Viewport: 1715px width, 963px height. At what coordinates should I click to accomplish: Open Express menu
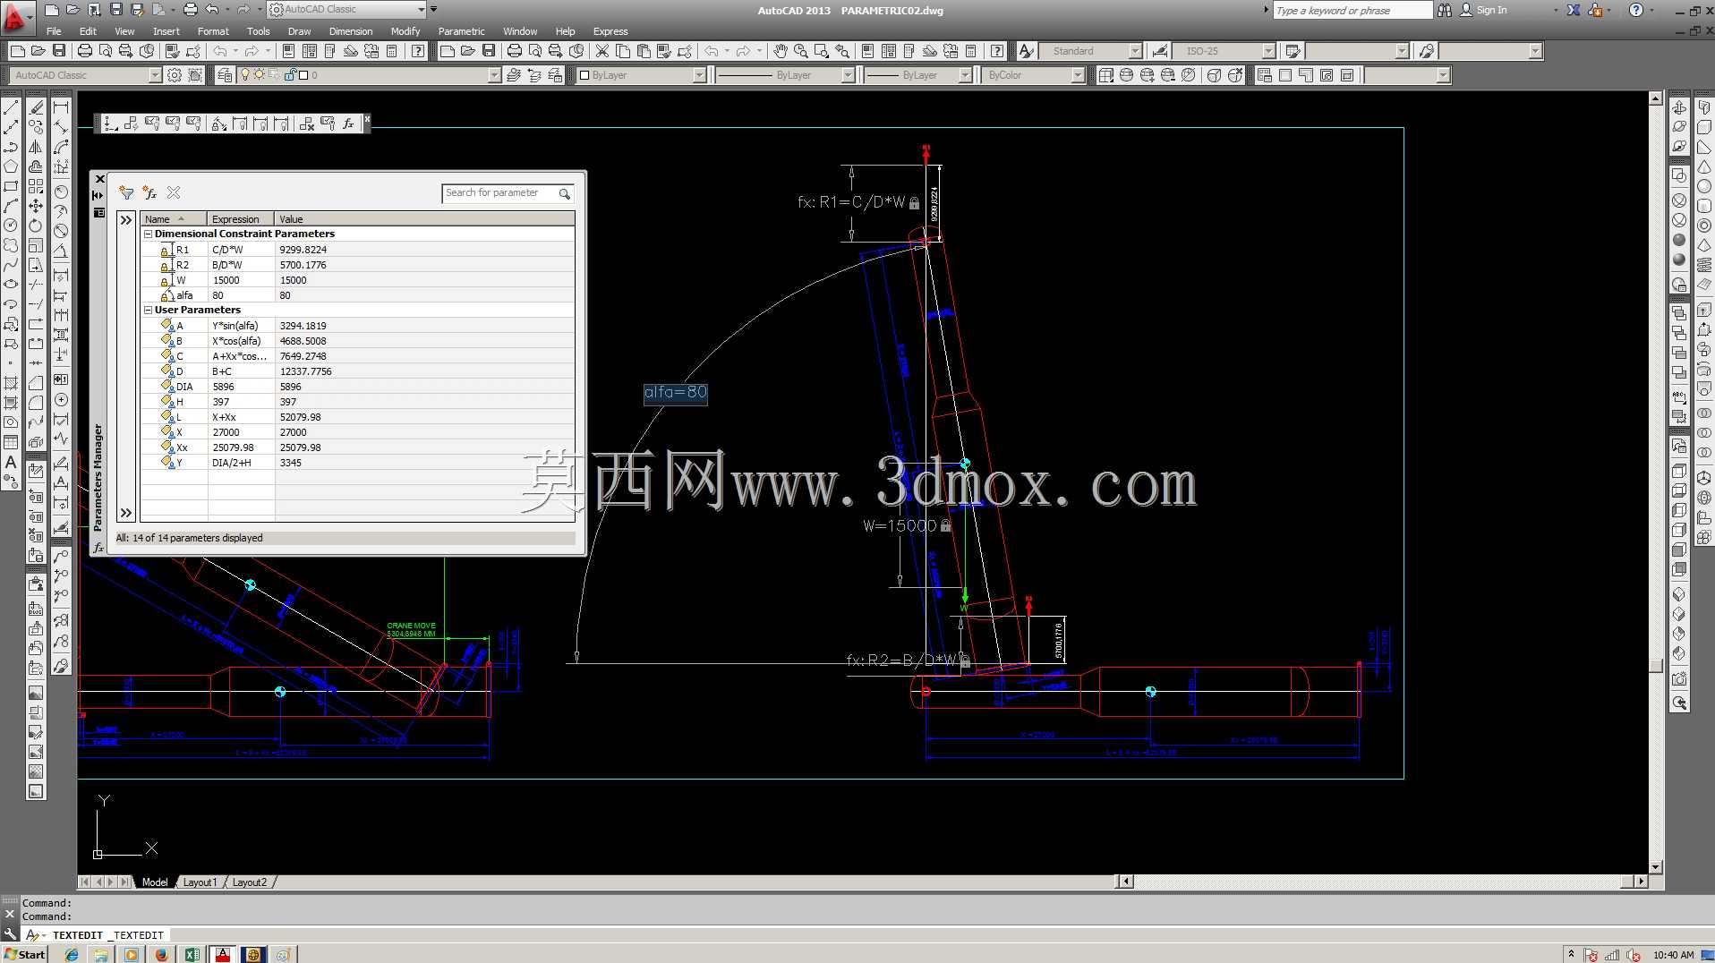[610, 31]
